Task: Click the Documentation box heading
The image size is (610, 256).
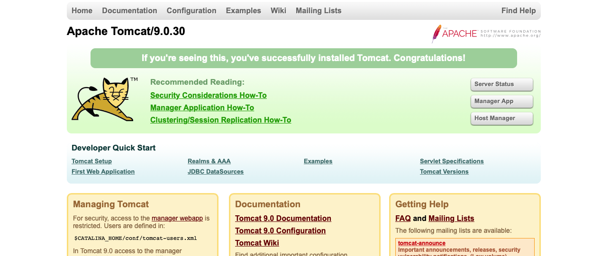Action: 268,204
